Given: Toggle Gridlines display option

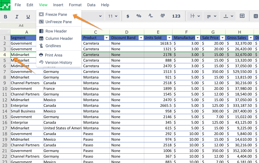Looking at the screenshot, I should pos(53,46).
